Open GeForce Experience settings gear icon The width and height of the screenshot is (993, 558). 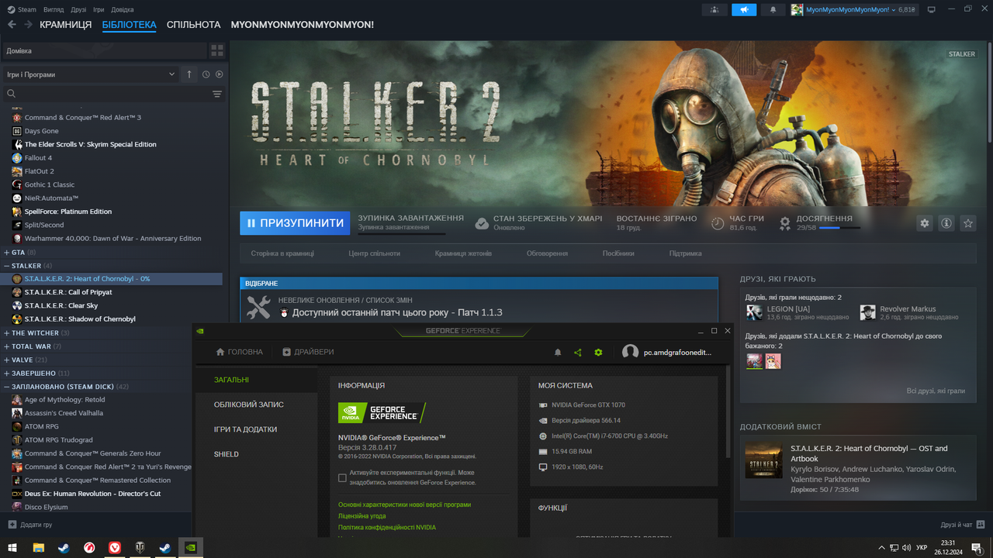pyautogui.click(x=598, y=353)
